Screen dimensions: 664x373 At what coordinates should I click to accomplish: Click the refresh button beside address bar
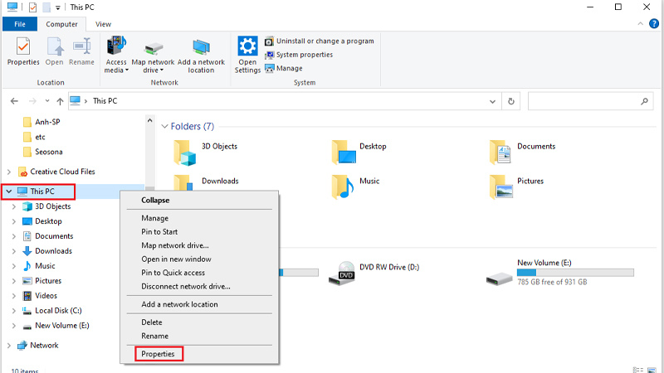(x=512, y=101)
